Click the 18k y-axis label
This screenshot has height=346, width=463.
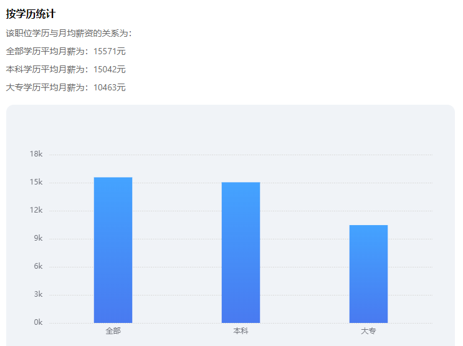(x=36, y=154)
